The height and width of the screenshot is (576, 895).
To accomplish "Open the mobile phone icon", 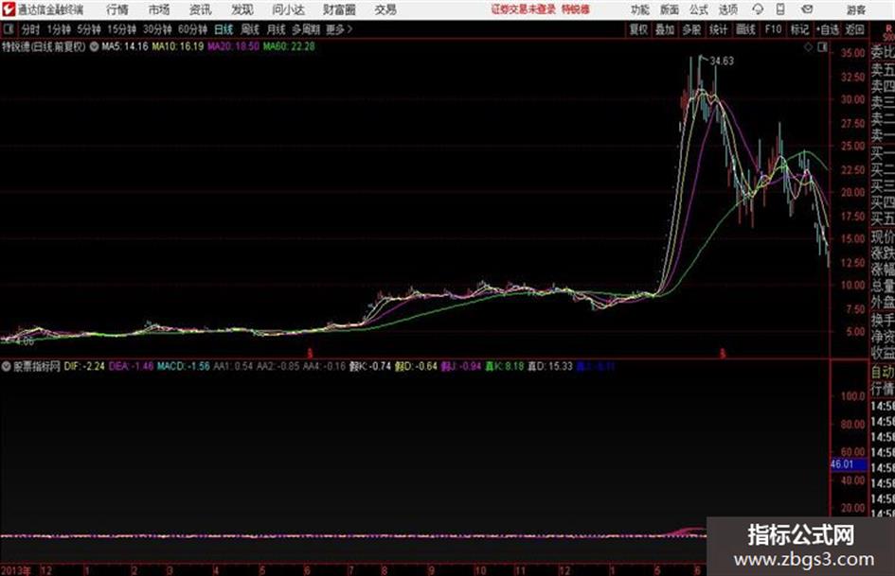I will click(x=780, y=9).
